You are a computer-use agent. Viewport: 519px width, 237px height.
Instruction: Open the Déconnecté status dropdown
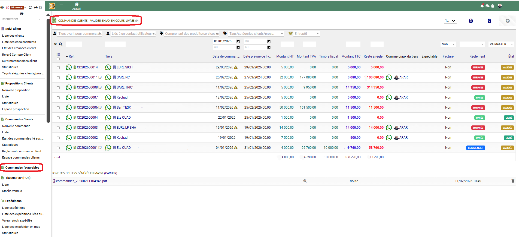pyautogui.click(x=17, y=8)
